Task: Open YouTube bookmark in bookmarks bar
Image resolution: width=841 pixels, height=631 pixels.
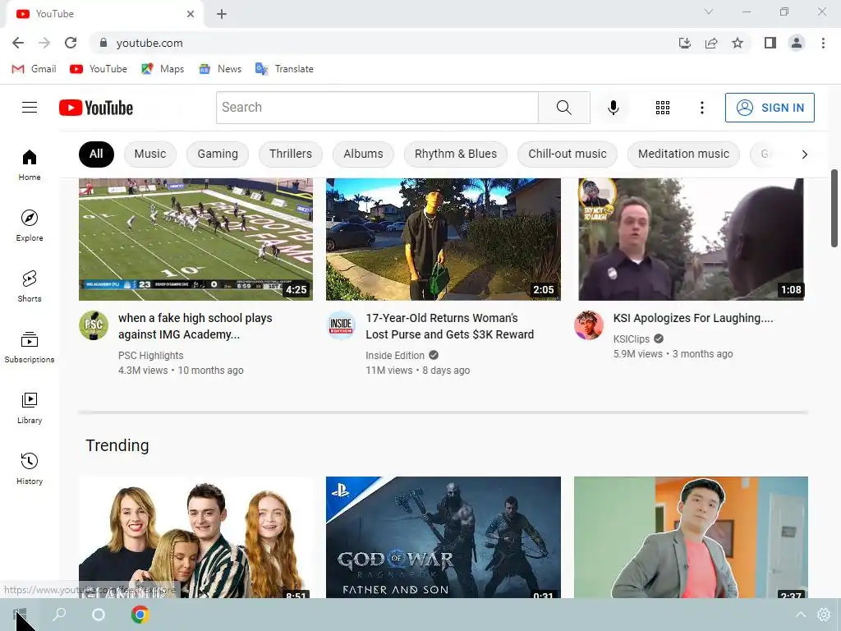Action: click(x=99, y=69)
